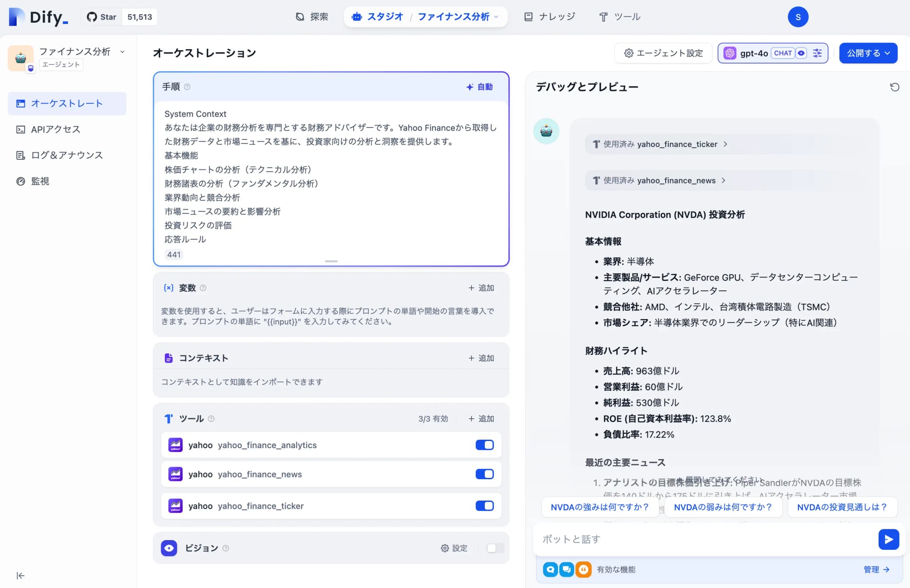Click the yahoo_finance_news tool icon in list
910x588 pixels.
tap(176, 474)
